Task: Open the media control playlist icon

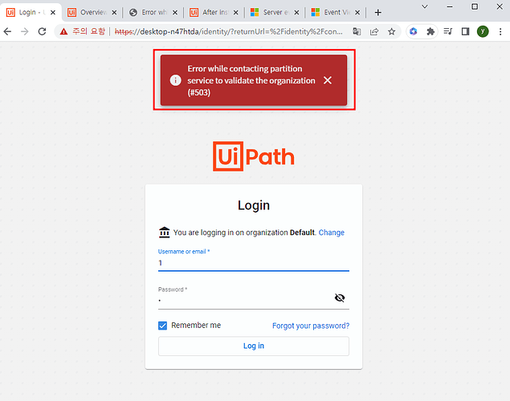Action: (448, 31)
